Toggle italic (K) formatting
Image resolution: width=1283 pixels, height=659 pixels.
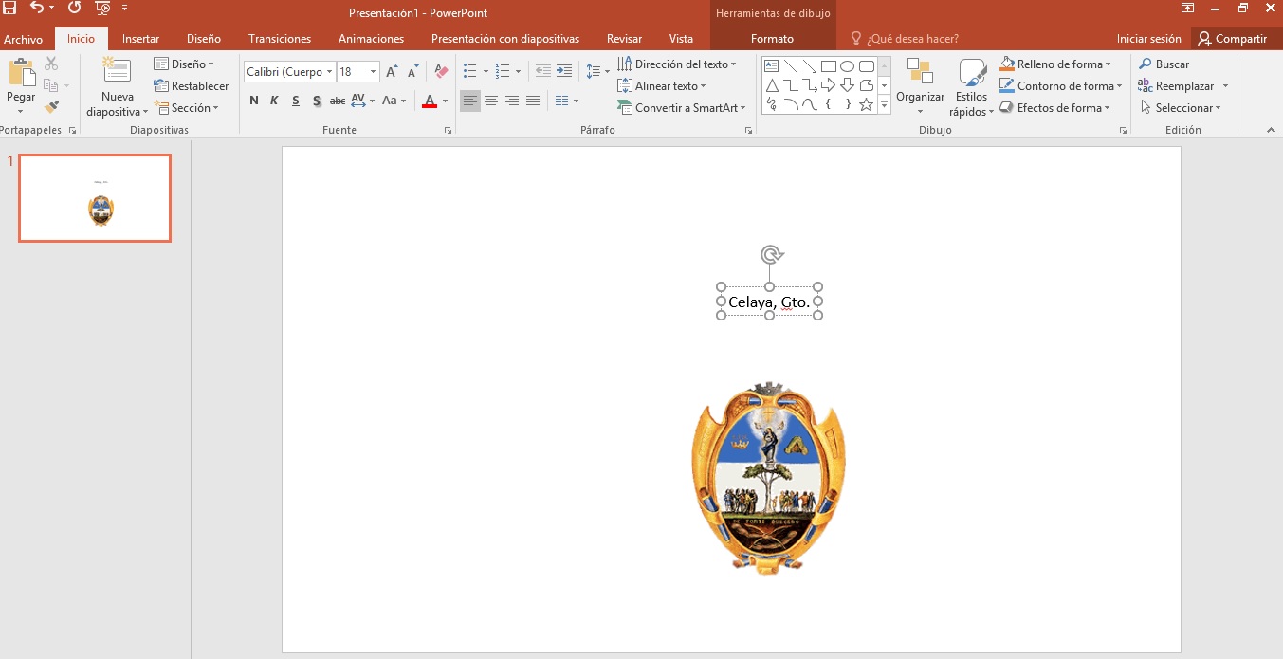tap(274, 101)
